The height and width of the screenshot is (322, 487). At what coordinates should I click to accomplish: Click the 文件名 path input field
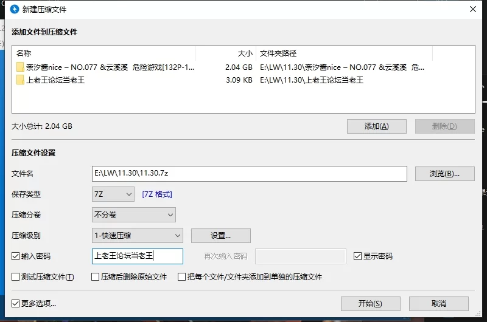coord(250,174)
